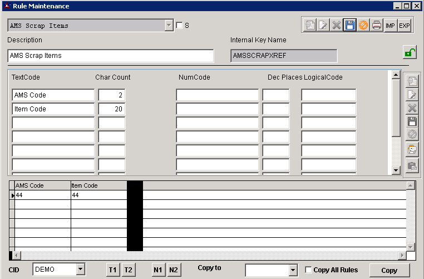The height and width of the screenshot is (279, 424).
Task: Click the blue floppy-disk Save icon
Action: [x=350, y=26]
